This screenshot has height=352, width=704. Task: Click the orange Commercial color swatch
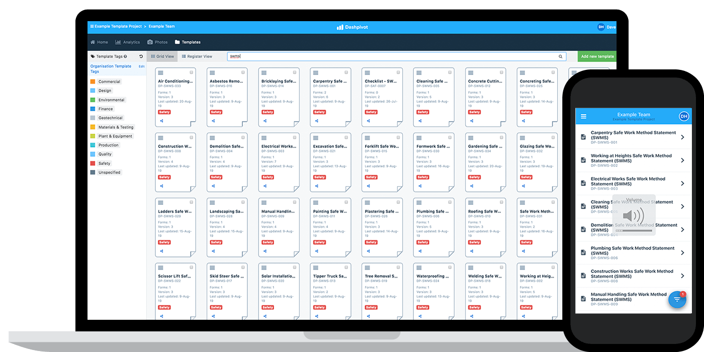93,81
